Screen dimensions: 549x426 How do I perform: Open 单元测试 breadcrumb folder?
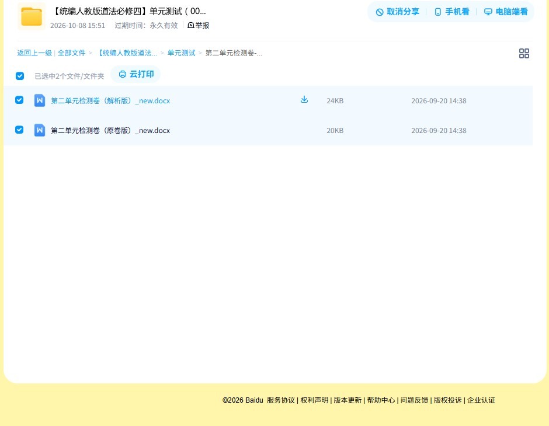[x=181, y=53]
